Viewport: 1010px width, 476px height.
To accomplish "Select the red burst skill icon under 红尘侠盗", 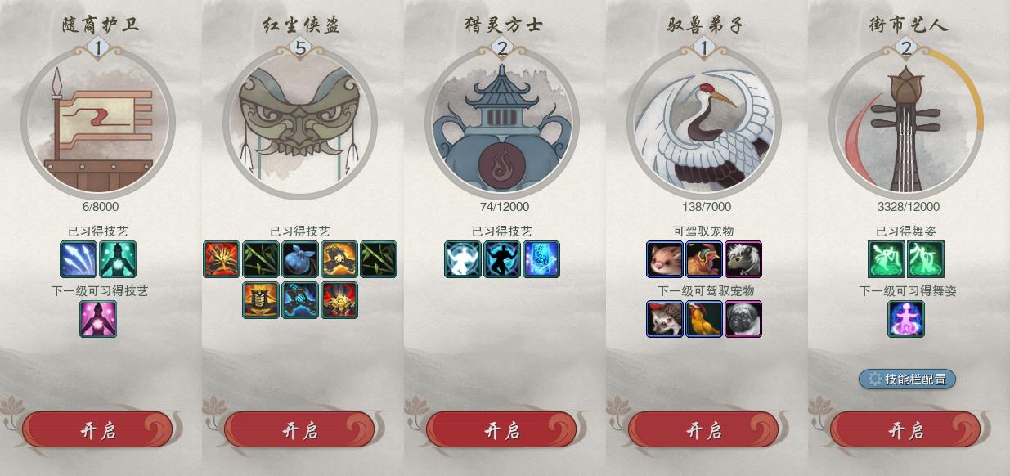I will click(222, 259).
